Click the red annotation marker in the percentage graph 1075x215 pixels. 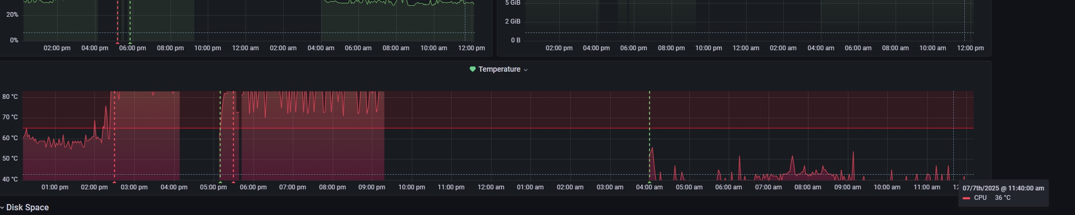point(118,42)
